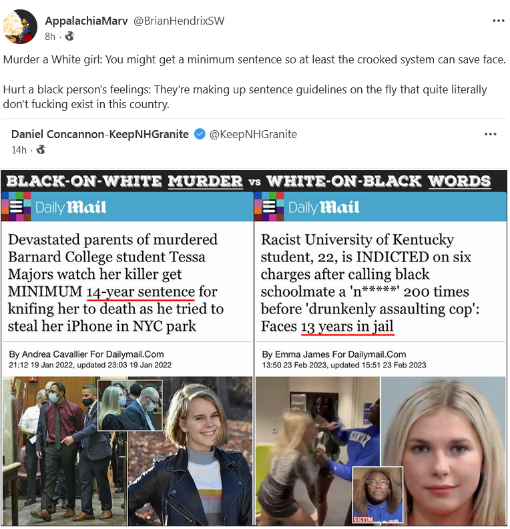The image size is (510, 529).
Task: Open the three-dot menu on the quoted post
Action: [490, 134]
